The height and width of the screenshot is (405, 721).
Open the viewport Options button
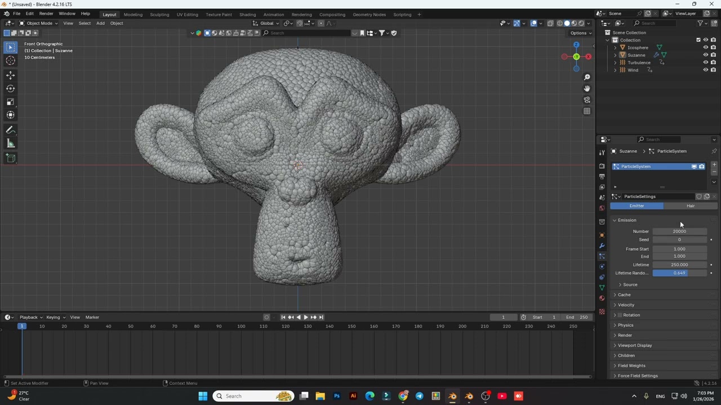[x=581, y=33]
